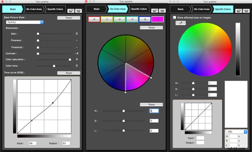Select the Y yellow color axis
Screen dimensions: 252x152
(x=107, y=19)
